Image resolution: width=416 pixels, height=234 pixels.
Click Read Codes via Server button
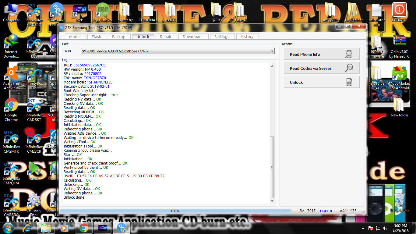point(322,68)
